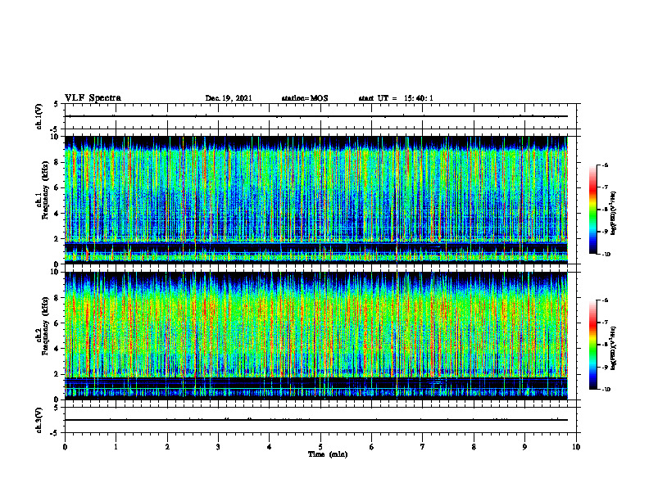Click the "-10" tick on the ch.1 color bar
This screenshot has height=501, width=649.
606,255
